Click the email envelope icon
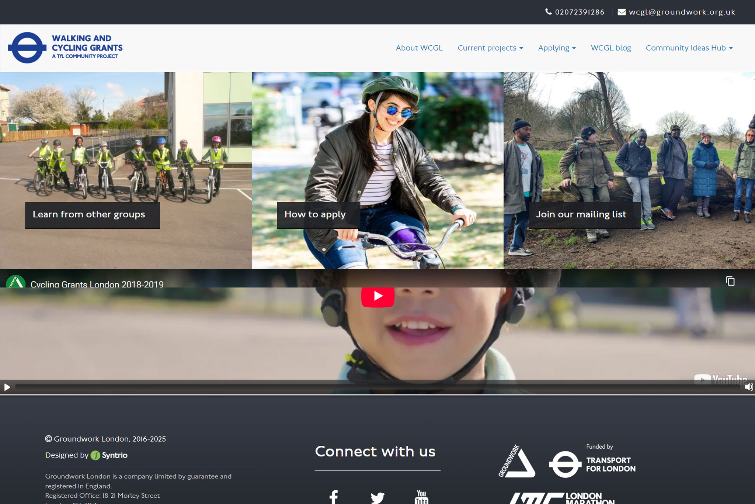 point(622,12)
